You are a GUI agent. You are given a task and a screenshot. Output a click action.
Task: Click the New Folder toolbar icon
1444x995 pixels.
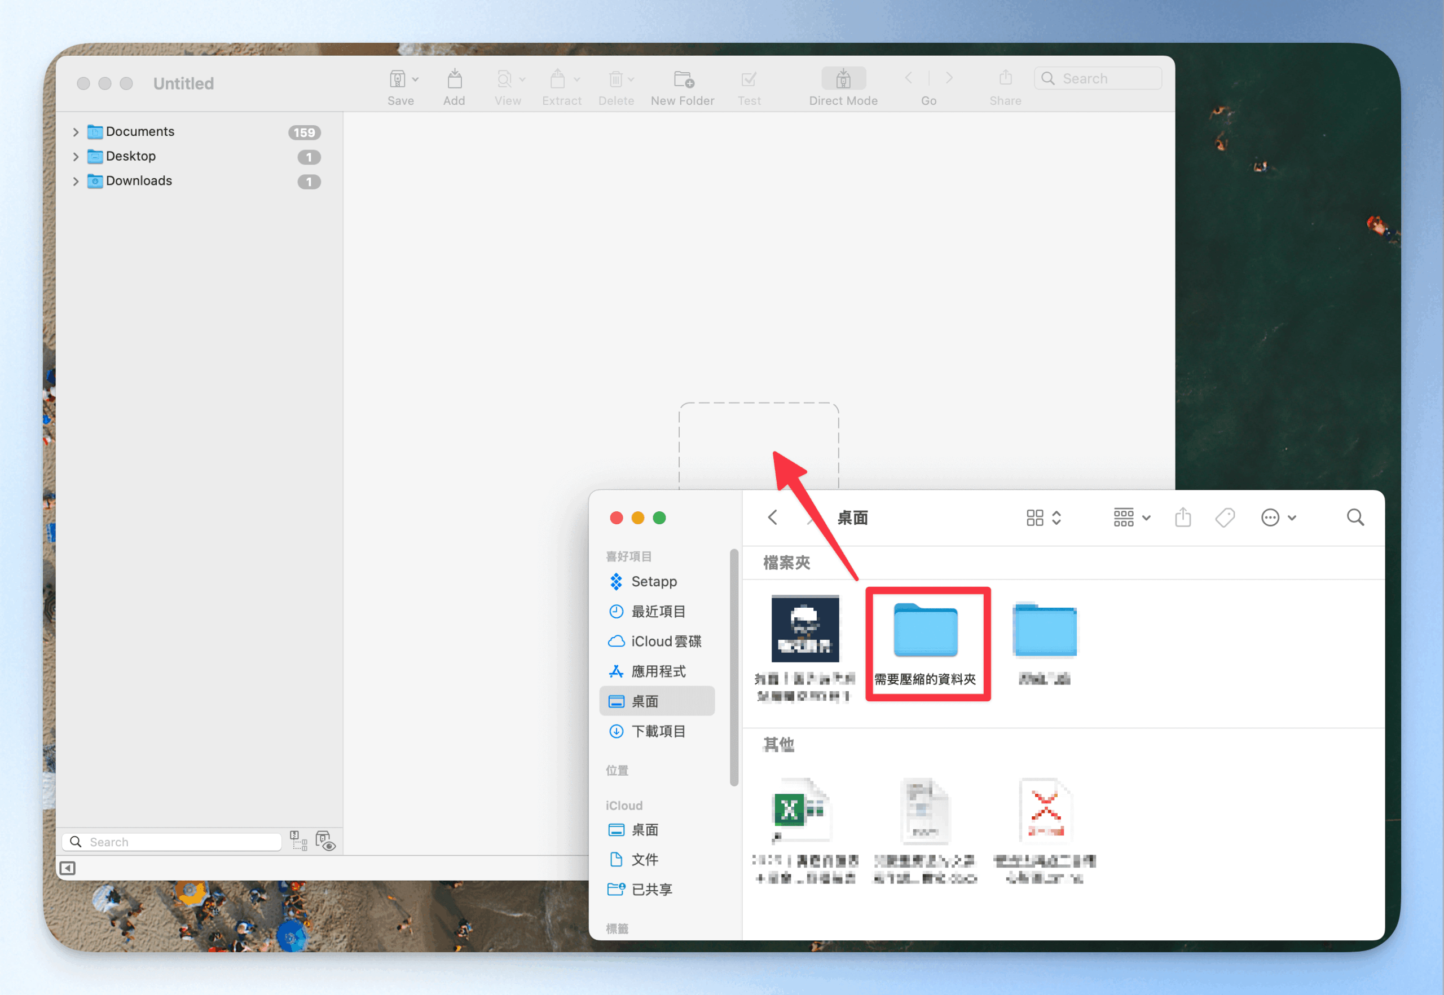683,80
